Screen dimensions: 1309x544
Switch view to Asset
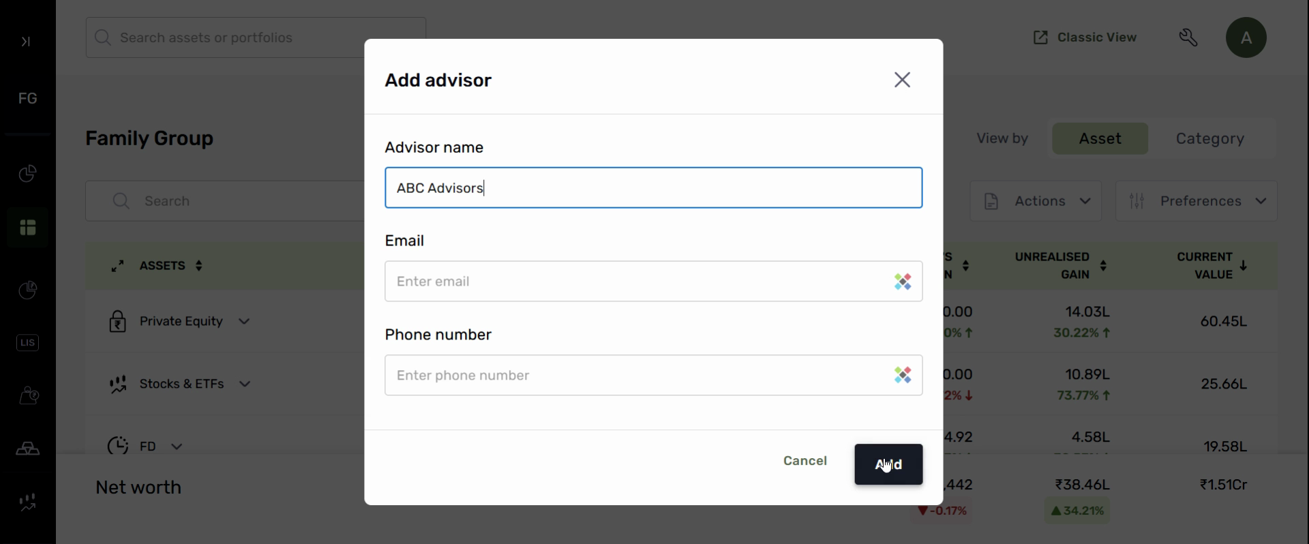point(1100,138)
